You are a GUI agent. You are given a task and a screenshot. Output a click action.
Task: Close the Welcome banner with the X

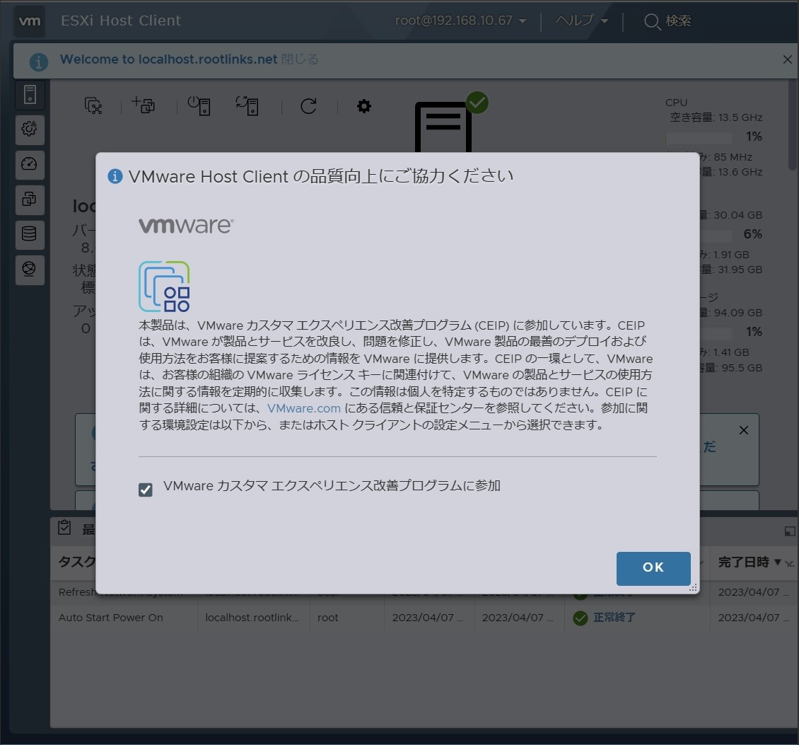pos(787,59)
